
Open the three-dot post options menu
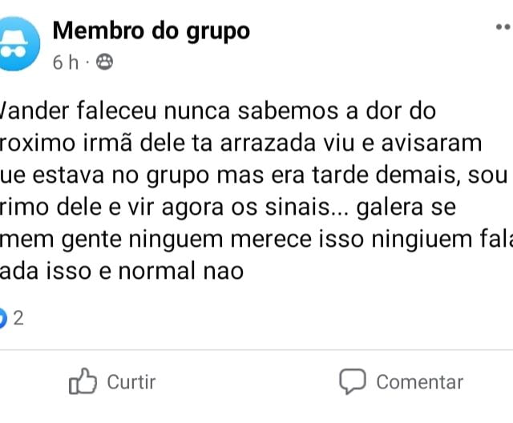point(504,26)
